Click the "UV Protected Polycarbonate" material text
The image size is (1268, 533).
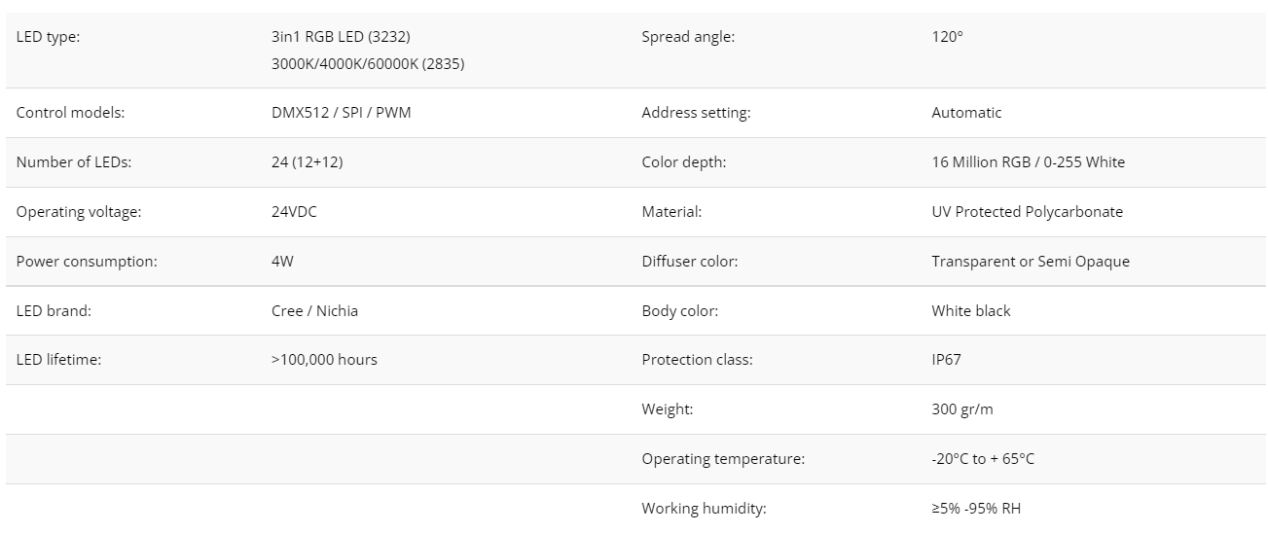click(x=1027, y=212)
